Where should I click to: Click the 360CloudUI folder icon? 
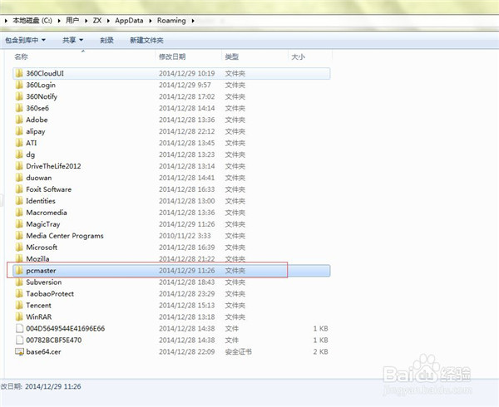click(19, 73)
